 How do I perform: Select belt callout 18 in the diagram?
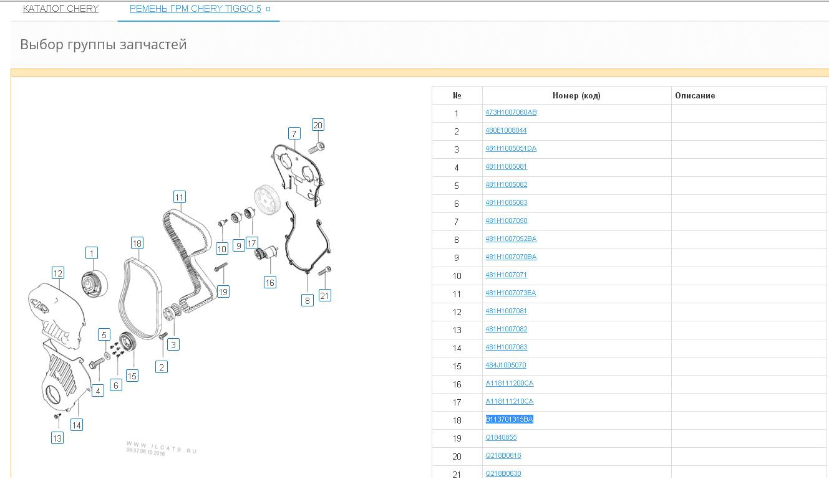coord(137,243)
